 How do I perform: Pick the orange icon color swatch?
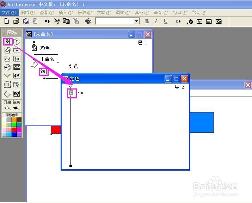tap(14, 119)
